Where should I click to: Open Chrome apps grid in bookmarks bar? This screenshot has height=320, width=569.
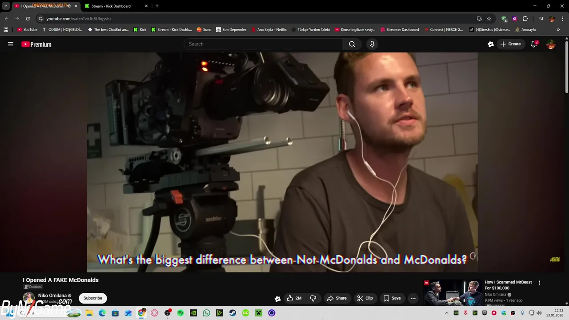pyautogui.click(x=6, y=30)
